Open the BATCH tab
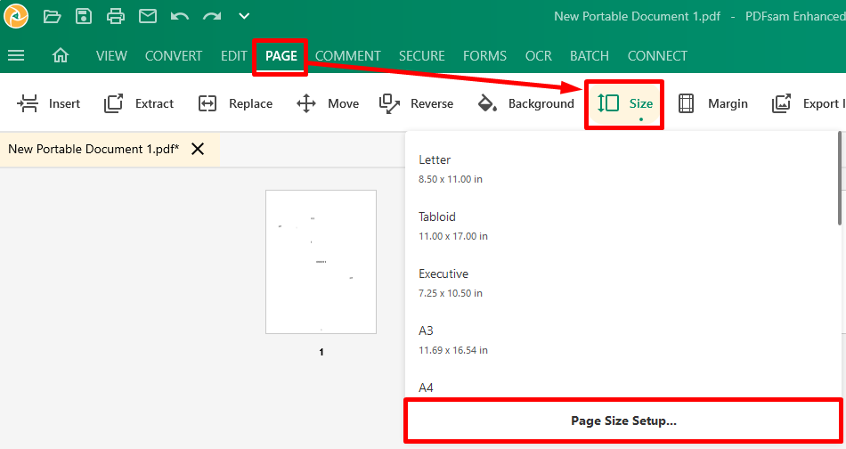The image size is (846, 449). coord(590,56)
